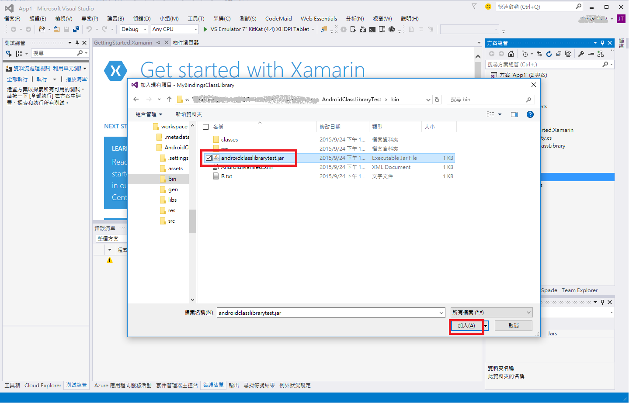This screenshot has width=629, height=403.
Task: Click Show All Files icon in Solution Explorer
Action: (568, 54)
